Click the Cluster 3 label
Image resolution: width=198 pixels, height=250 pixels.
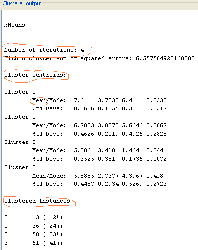point(20,167)
